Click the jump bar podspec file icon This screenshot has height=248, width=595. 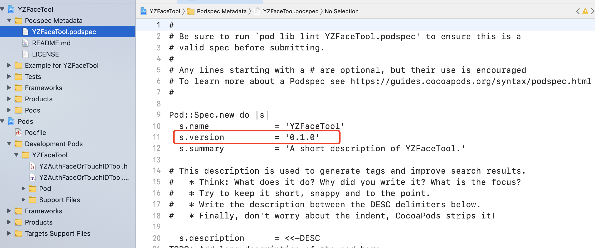257,11
